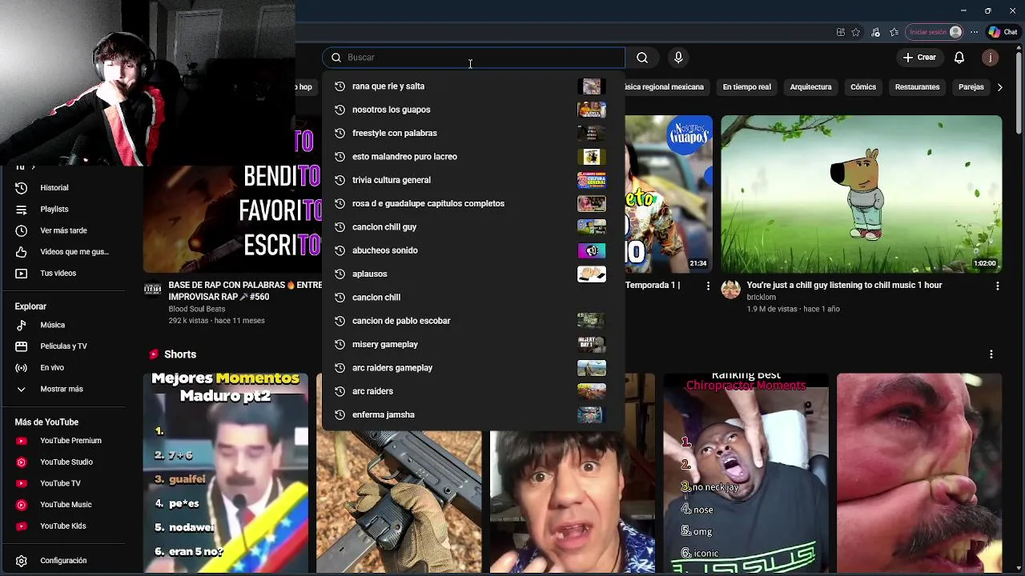The width and height of the screenshot is (1025, 576).
Task: Choose 'arc raiders gameplay' suggestion
Action: point(473,368)
